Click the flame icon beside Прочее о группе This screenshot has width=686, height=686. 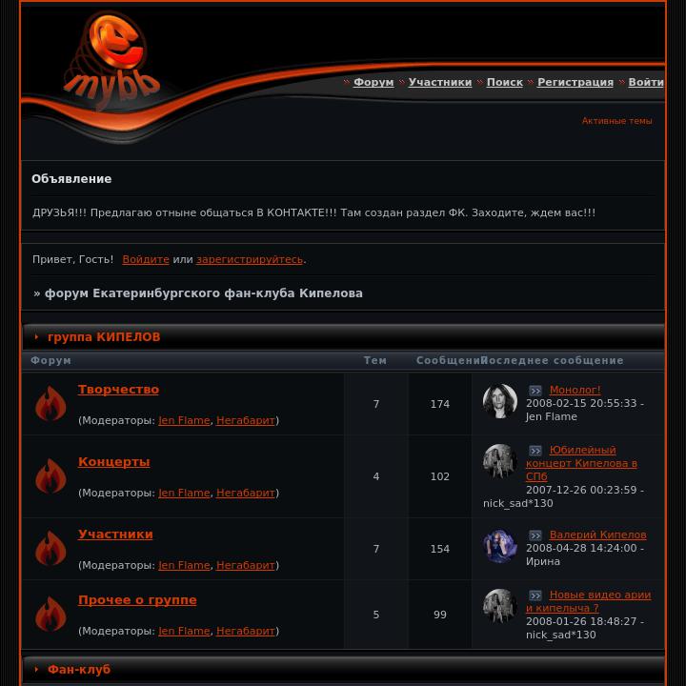[x=50, y=615]
